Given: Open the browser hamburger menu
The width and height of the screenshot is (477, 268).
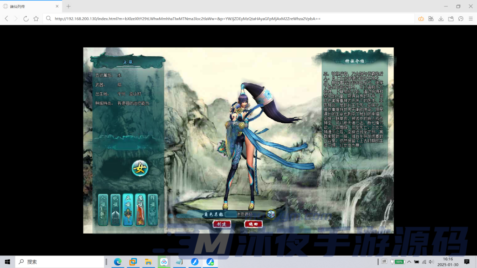Looking at the screenshot, I should (x=470, y=19).
